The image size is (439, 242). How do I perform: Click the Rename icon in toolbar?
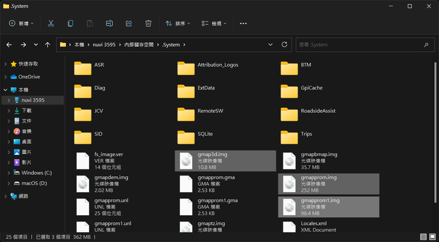tap(109, 24)
